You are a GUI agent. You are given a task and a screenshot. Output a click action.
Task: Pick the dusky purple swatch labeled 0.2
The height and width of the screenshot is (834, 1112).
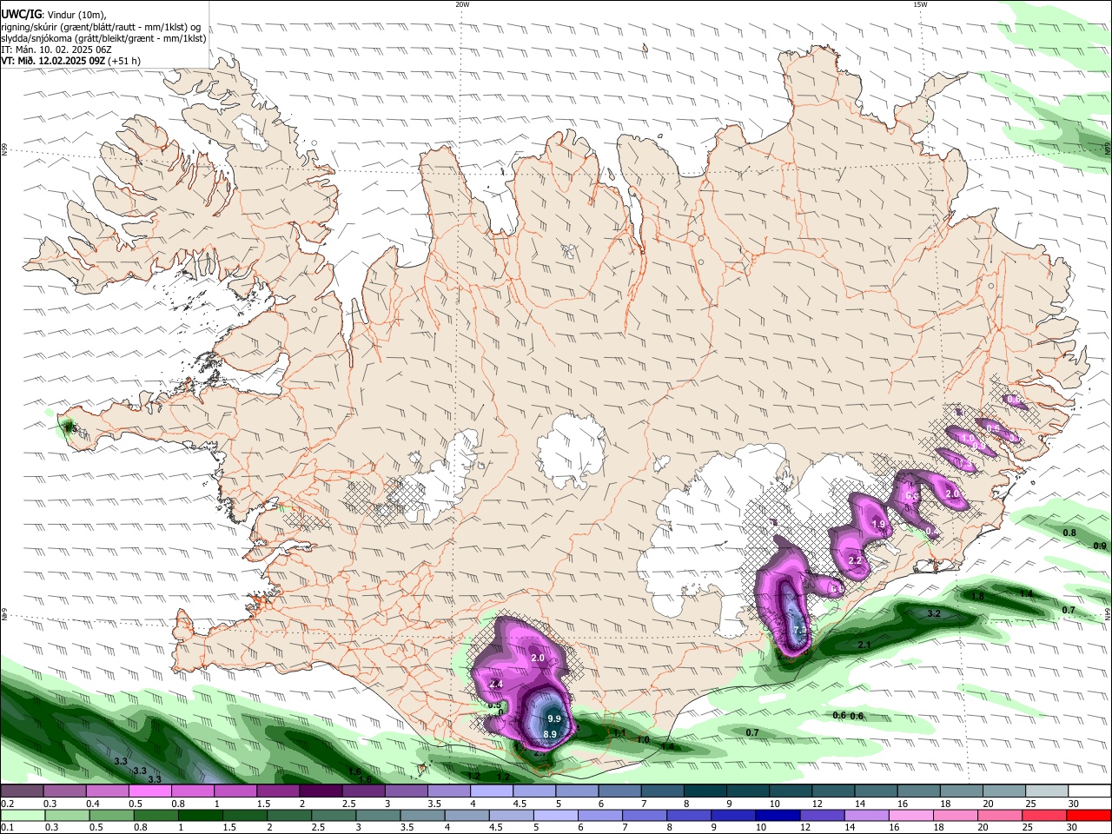[x=22, y=791]
